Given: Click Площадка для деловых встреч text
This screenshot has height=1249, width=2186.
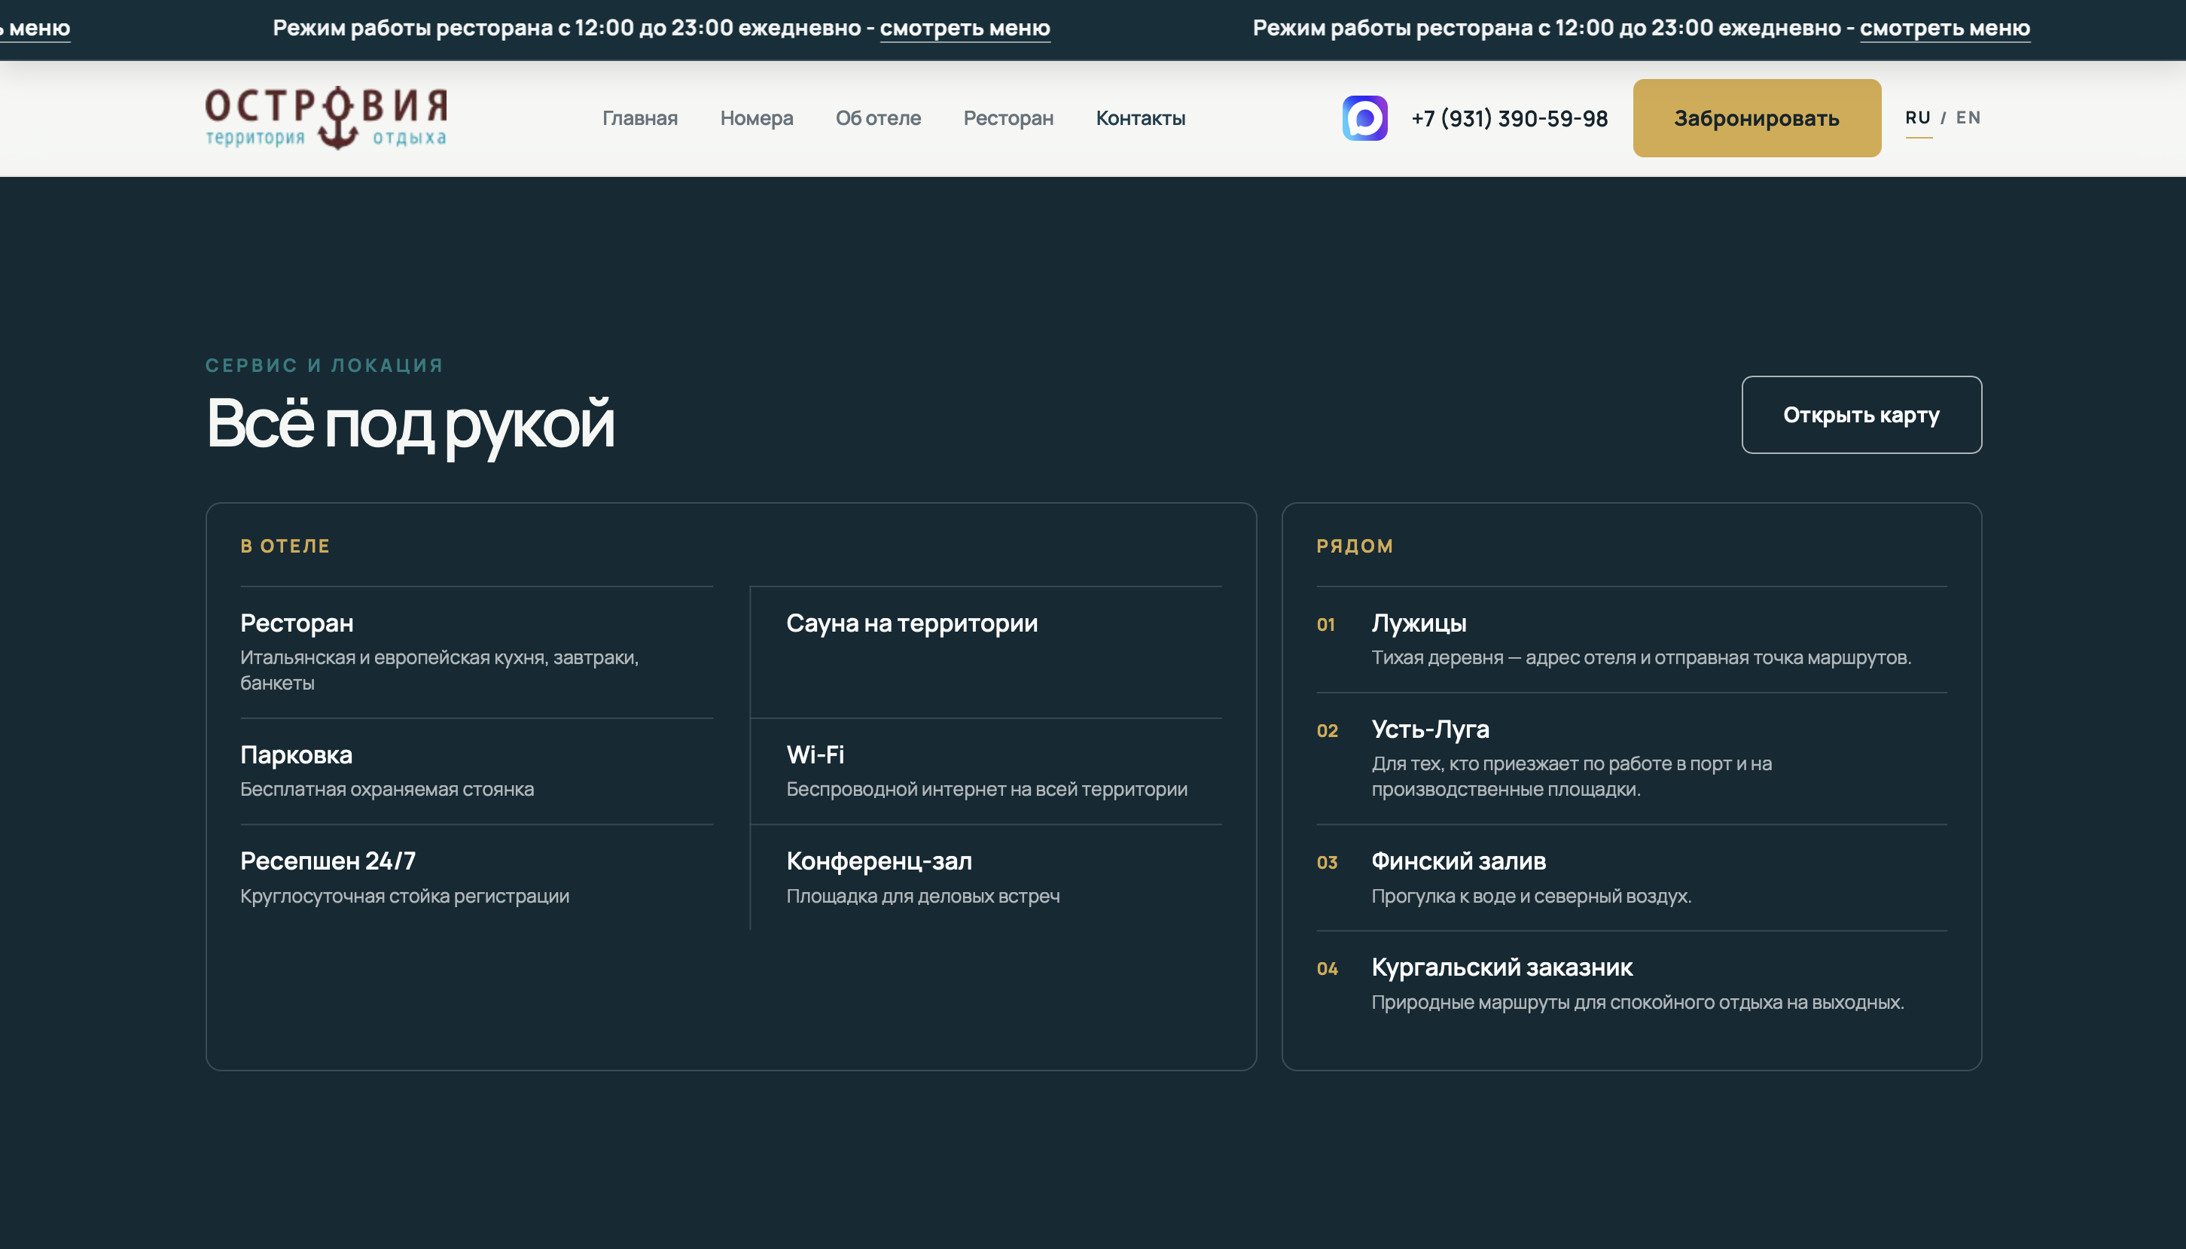Looking at the screenshot, I should coord(923,897).
